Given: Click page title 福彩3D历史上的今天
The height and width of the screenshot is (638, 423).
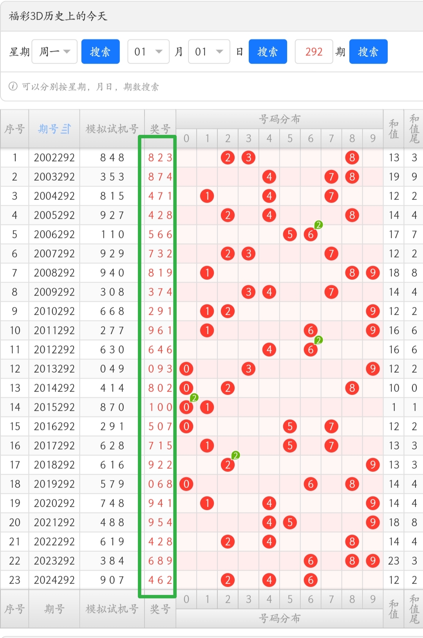Looking at the screenshot, I should (58, 16).
